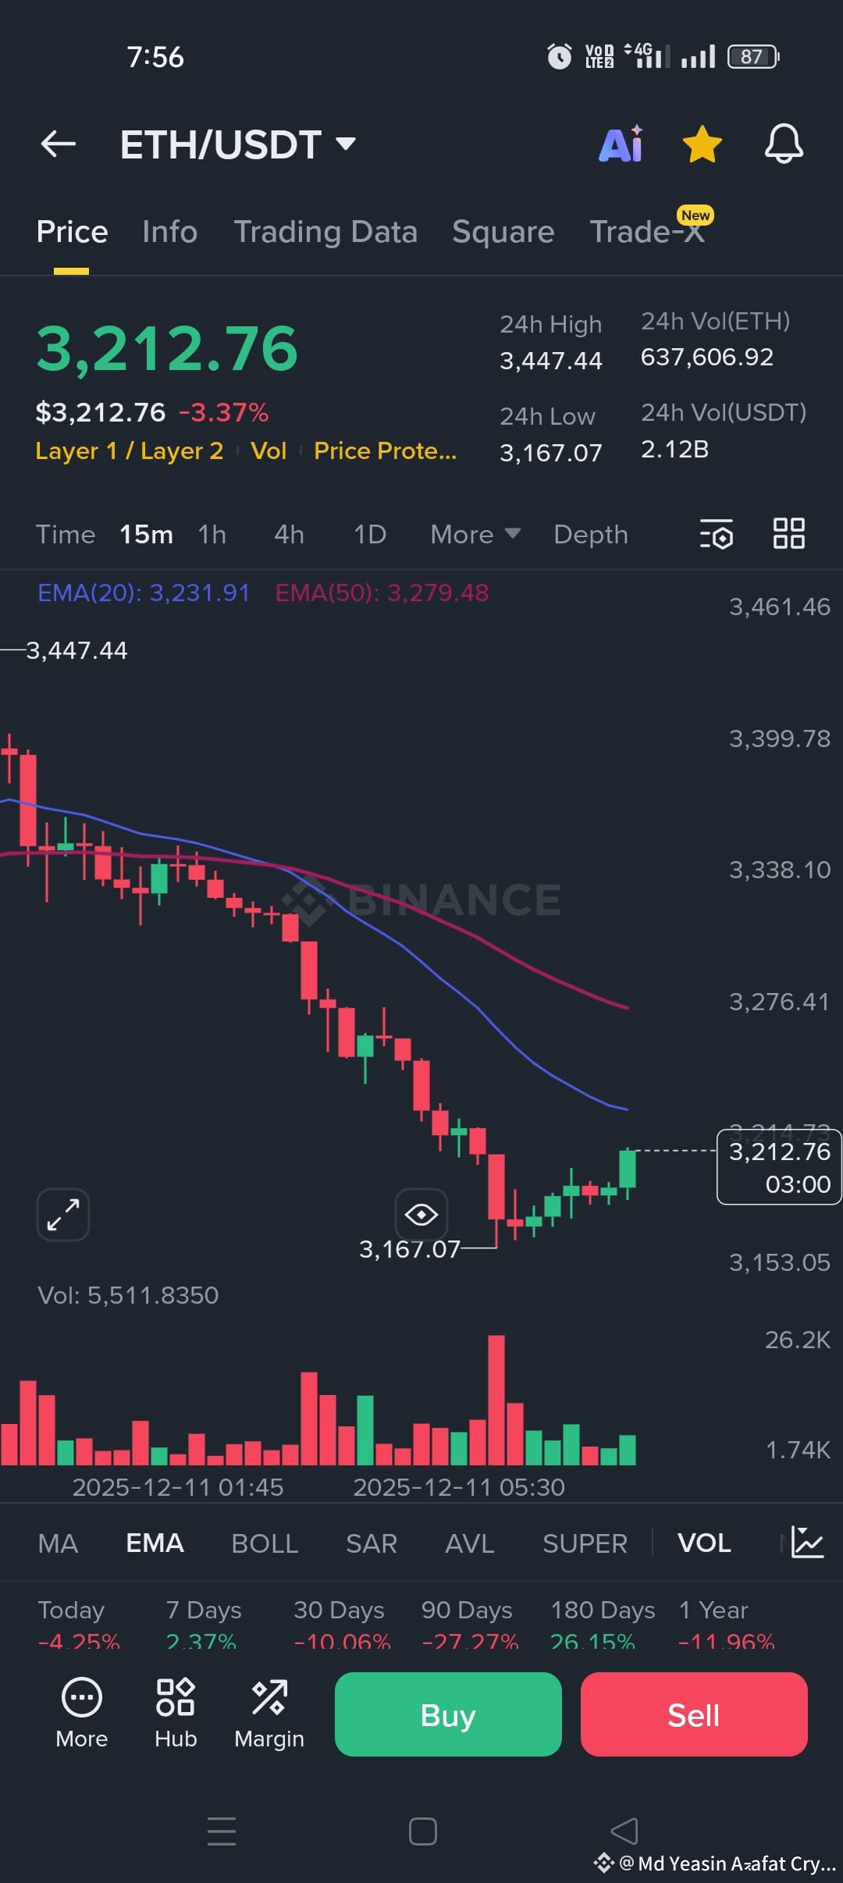Image resolution: width=843 pixels, height=1883 pixels.
Task: Open the More menu icon
Action: 82,1714
